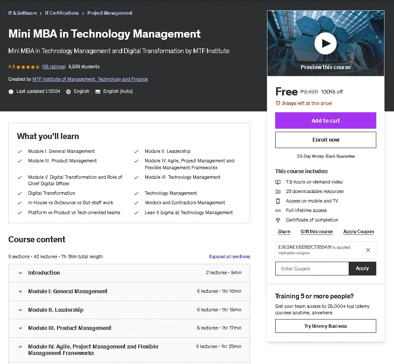Screen dimensions: 394x364
Task: Expand Module II. Leadership section
Action: (129, 310)
